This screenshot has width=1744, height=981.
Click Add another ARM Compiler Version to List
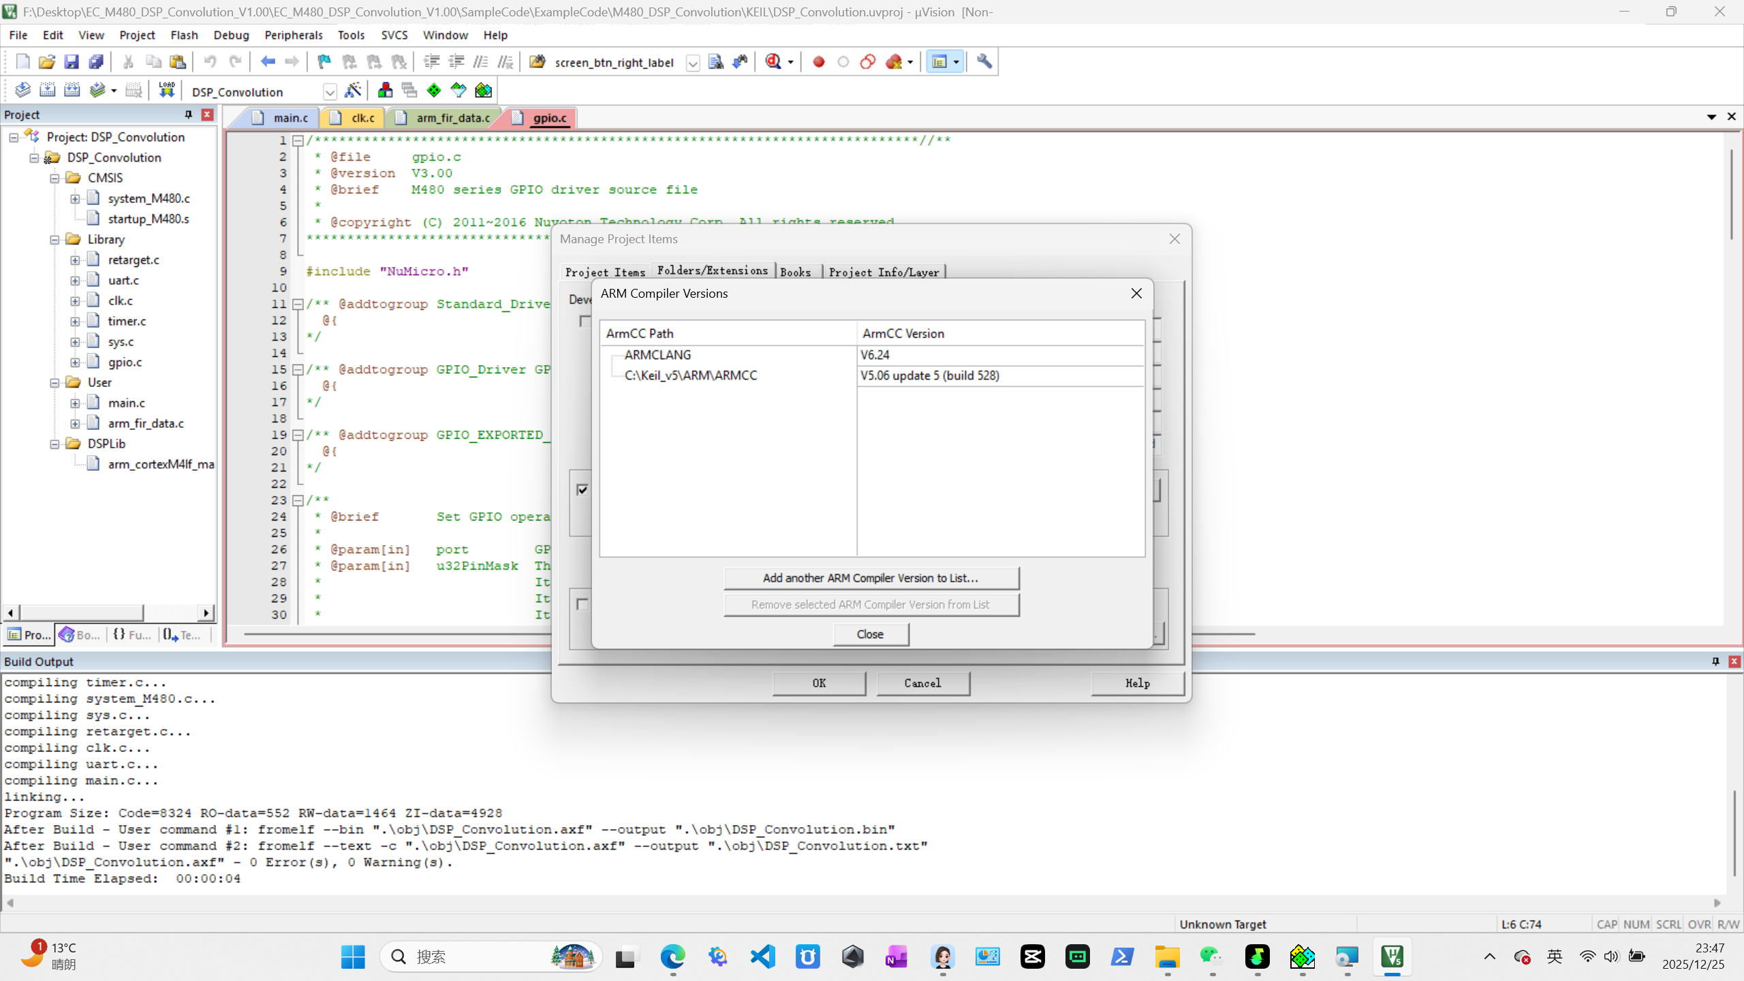click(871, 578)
